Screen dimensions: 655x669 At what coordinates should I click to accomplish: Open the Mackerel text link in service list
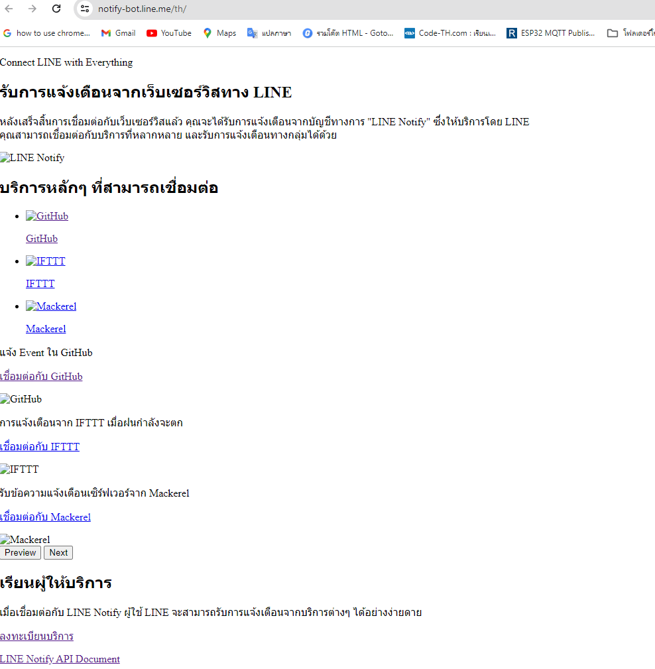point(46,329)
